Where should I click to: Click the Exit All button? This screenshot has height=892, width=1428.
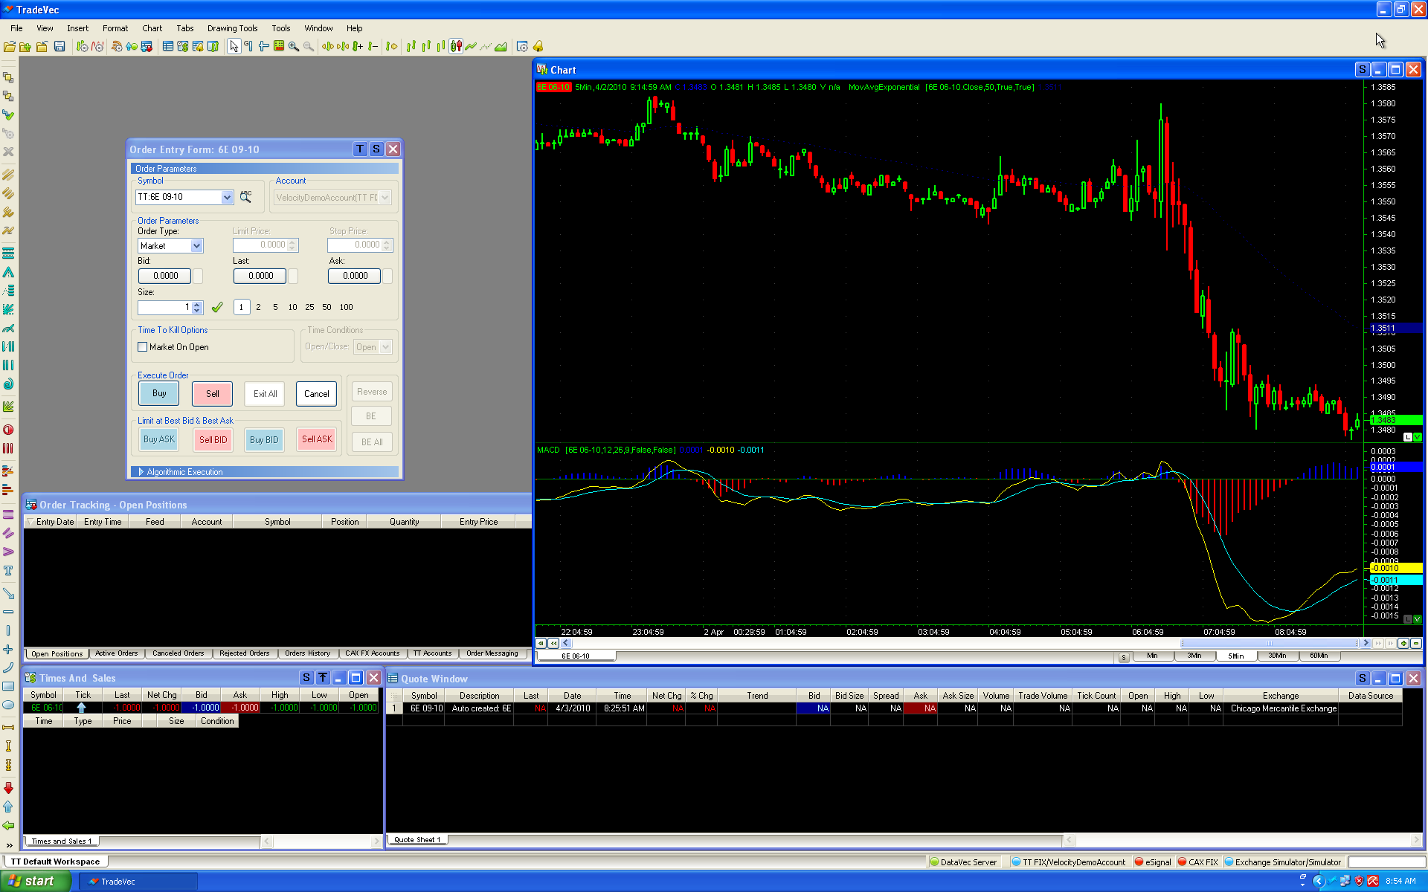pos(265,394)
